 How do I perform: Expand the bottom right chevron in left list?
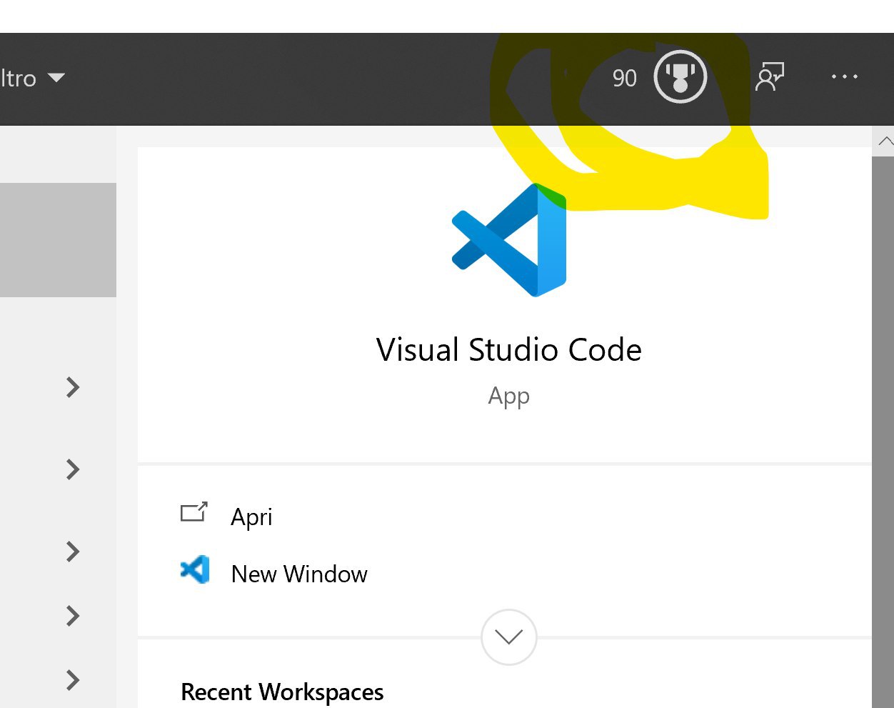[72, 680]
